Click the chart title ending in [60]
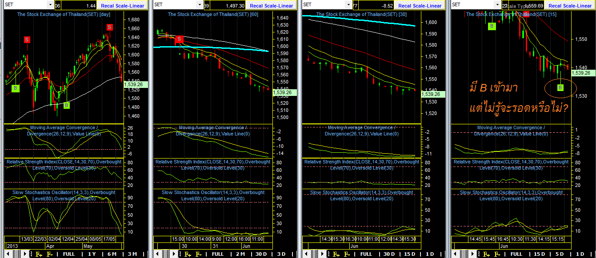This screenshot has width=596, height=258. click(212, 14)
